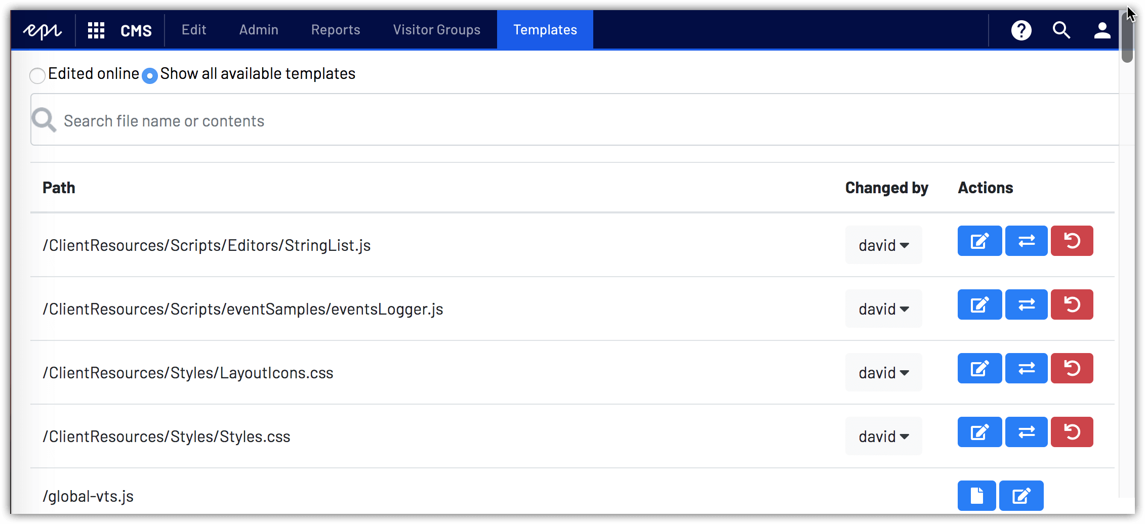The height and width of the screenshot is (524, 1145).
Task: Open the Visitor Groups tab
Action: 436,30
